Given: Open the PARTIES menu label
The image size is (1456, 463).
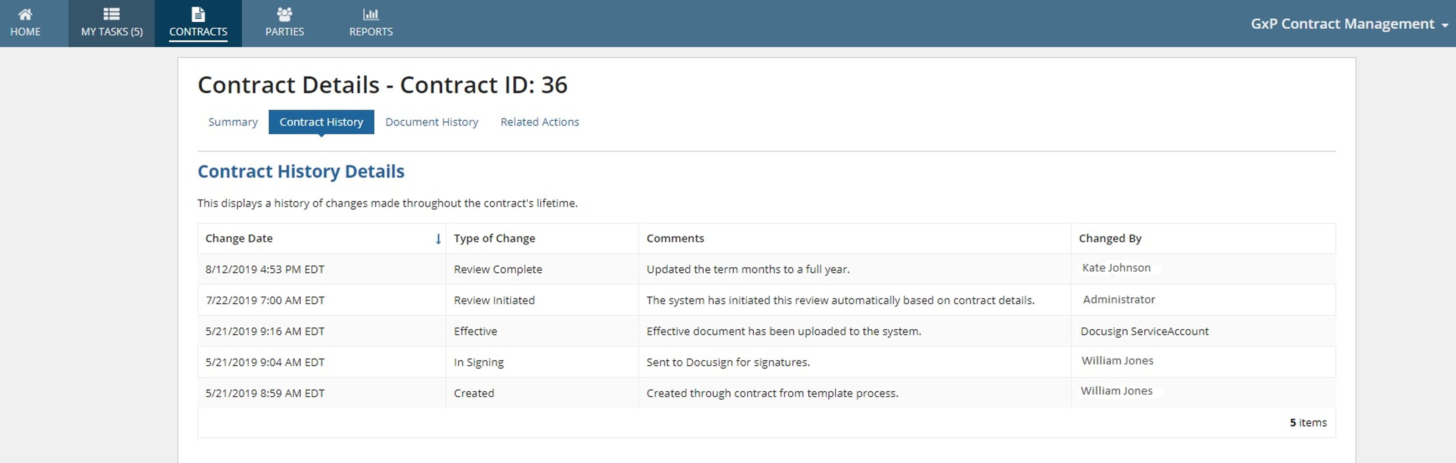Looking at the screenshot, I should click(x=284, y=31).
